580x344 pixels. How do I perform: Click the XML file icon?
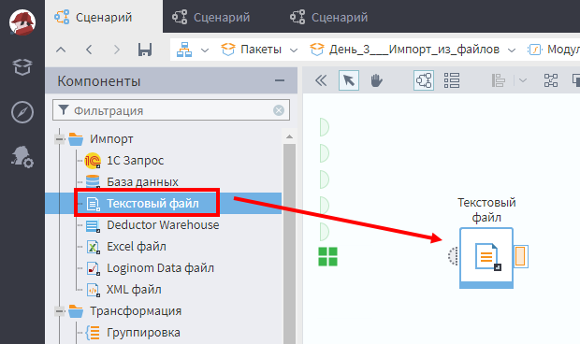(93, 290)
